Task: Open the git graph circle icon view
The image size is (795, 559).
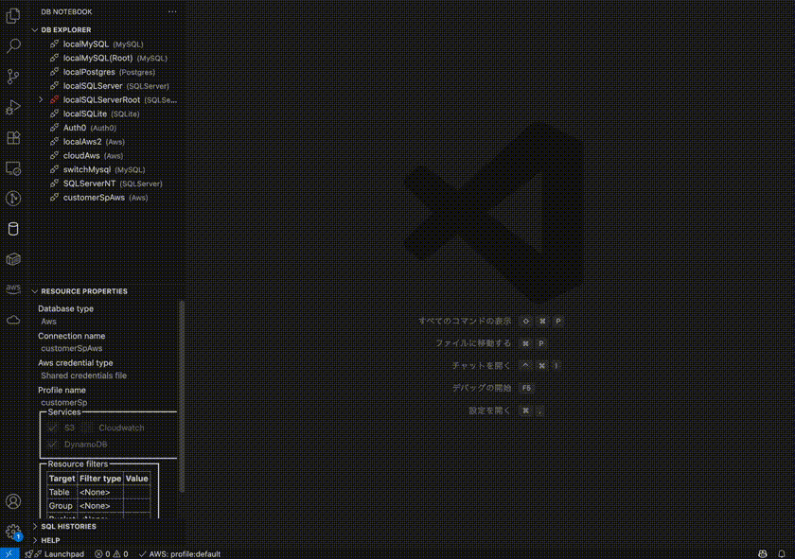Action: point(13,199)
